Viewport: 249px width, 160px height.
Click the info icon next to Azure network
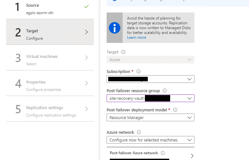tap(139, 132)
